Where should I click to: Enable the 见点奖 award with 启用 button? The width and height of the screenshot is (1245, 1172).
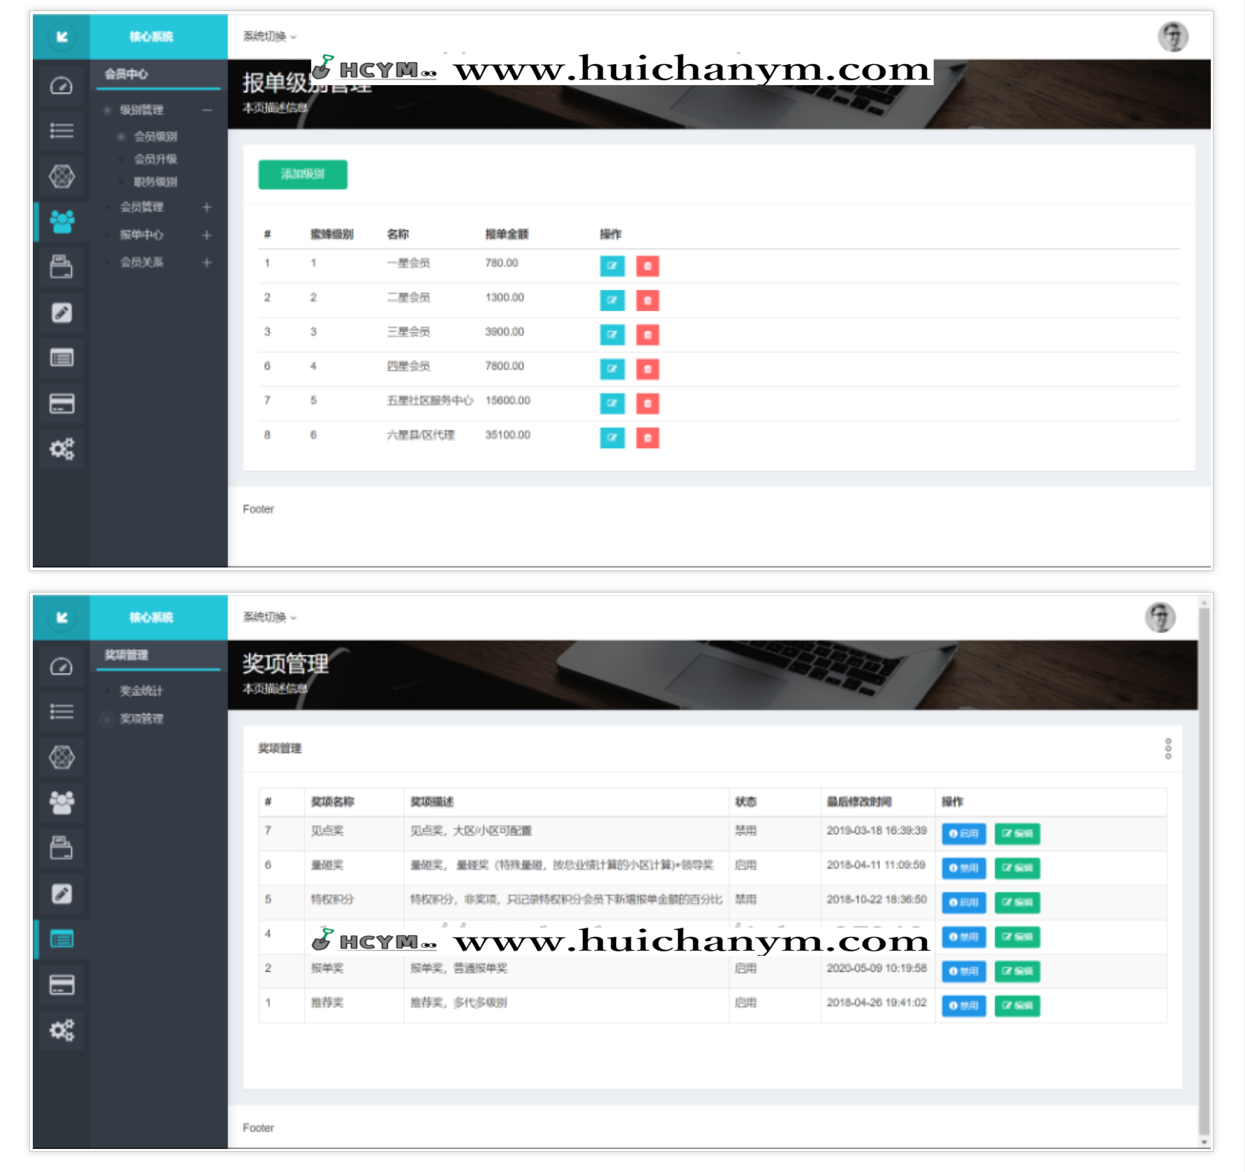pyautogui.click(x=963, y=833)
